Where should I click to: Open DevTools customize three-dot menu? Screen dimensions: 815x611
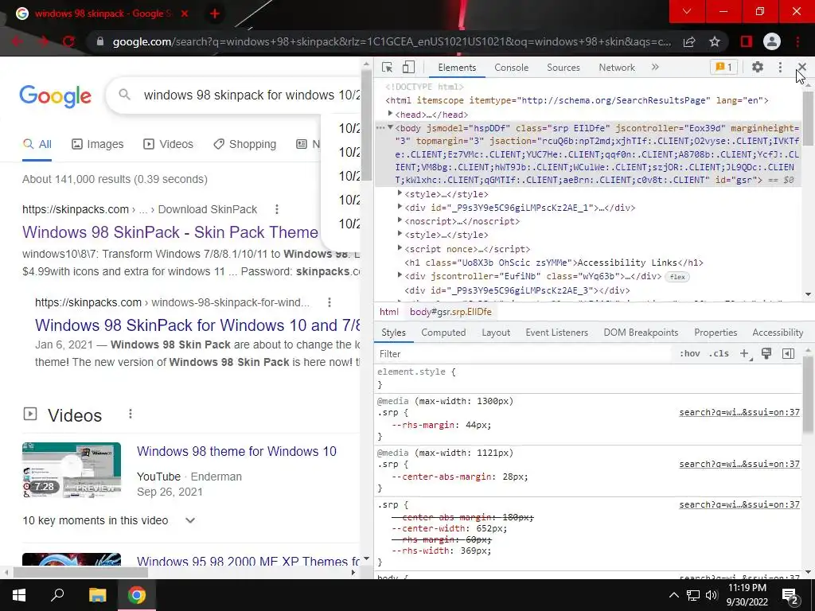780,67
